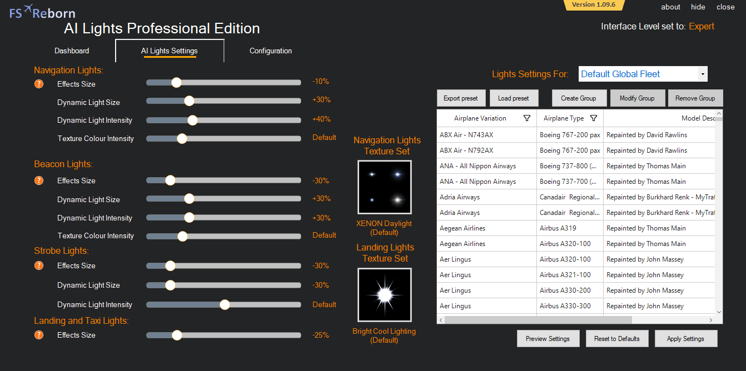Click the table's scroll left arrow
Screen dimensions: 746x371
point(441,320)
